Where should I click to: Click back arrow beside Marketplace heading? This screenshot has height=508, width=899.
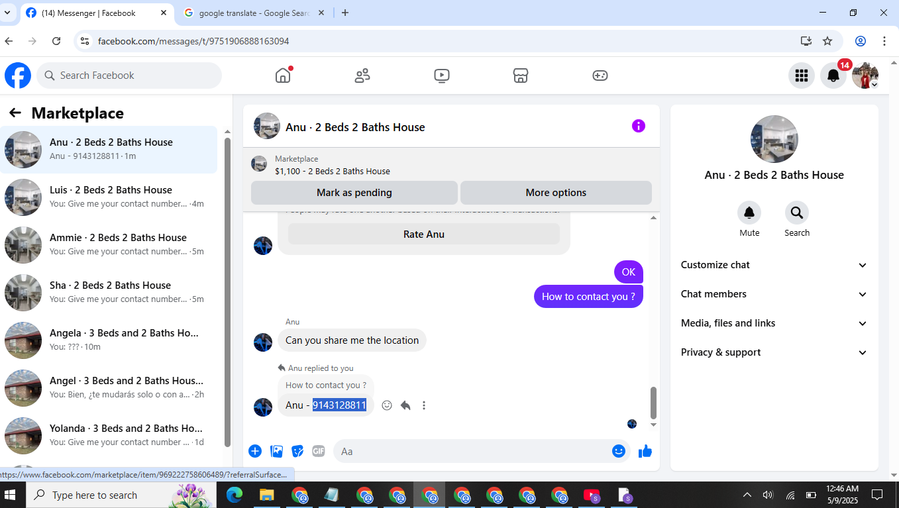coord(15,113)
